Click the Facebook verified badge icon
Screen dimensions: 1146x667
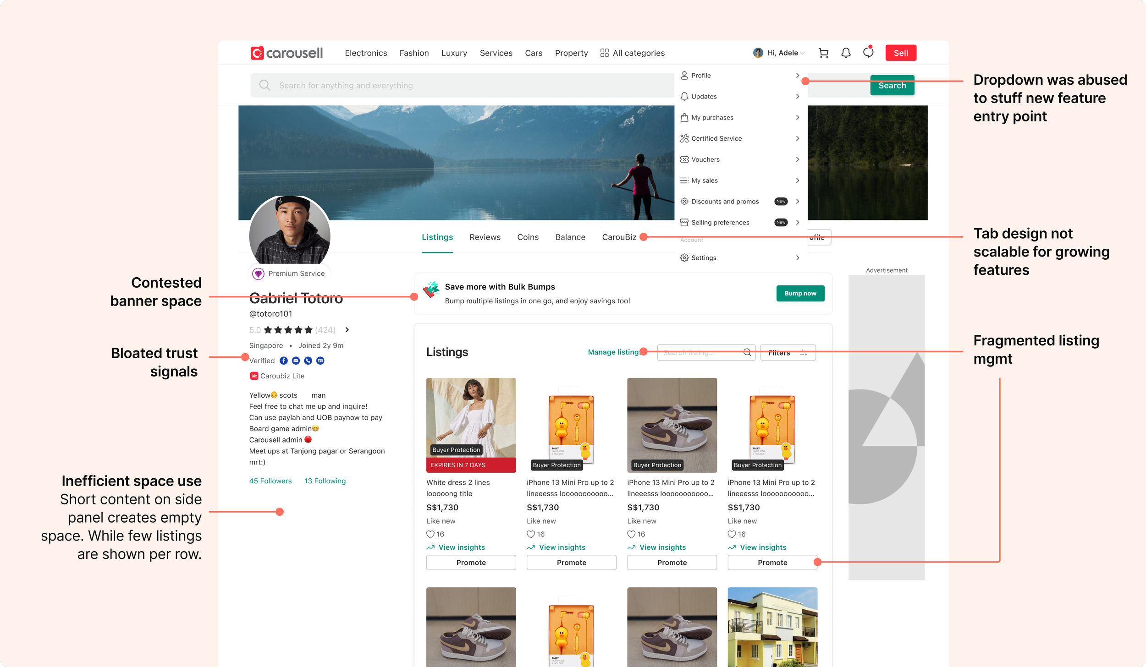point(284,361)
